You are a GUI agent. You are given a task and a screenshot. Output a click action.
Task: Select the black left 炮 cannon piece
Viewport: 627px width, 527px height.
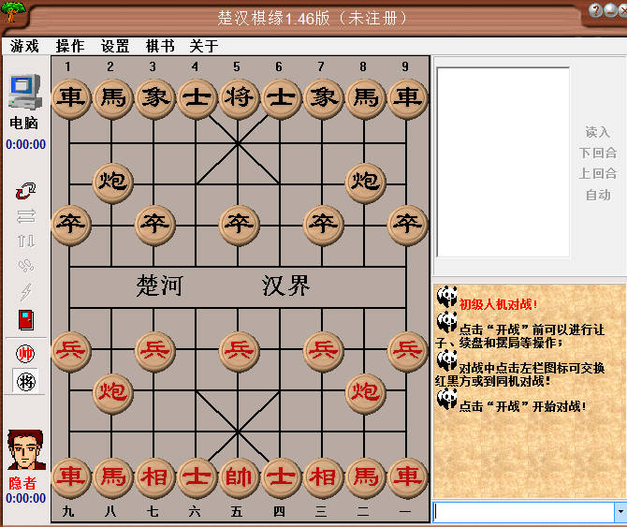[112, 183]
